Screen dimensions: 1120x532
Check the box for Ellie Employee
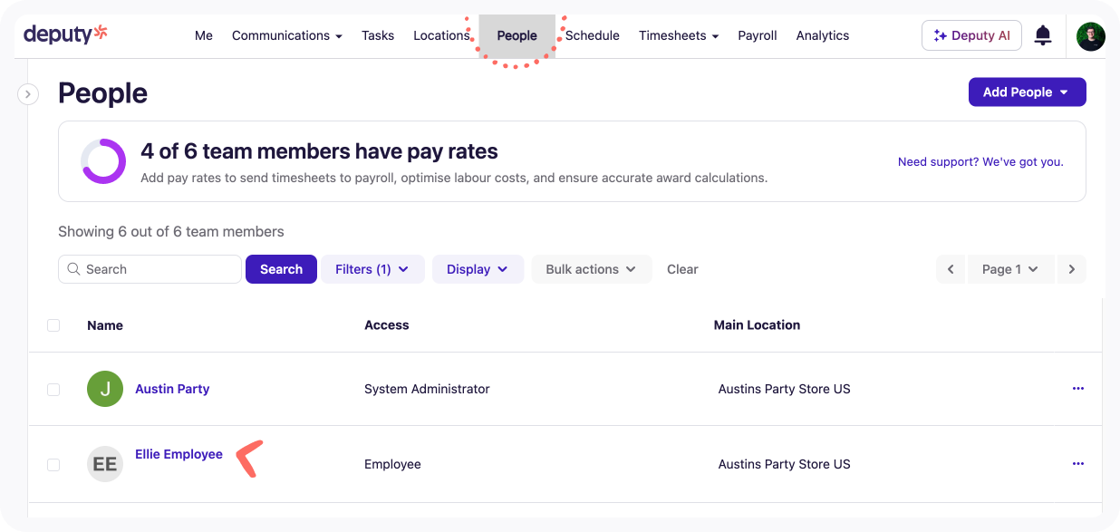(x=53, y=464)
